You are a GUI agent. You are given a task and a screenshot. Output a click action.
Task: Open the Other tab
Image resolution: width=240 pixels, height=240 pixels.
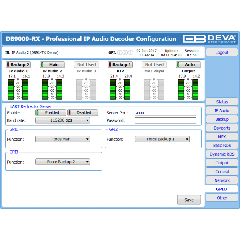tap(222, 198)
